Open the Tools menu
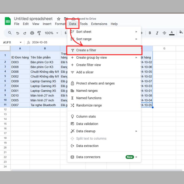 pyautogui.click(x=84, y=24)
